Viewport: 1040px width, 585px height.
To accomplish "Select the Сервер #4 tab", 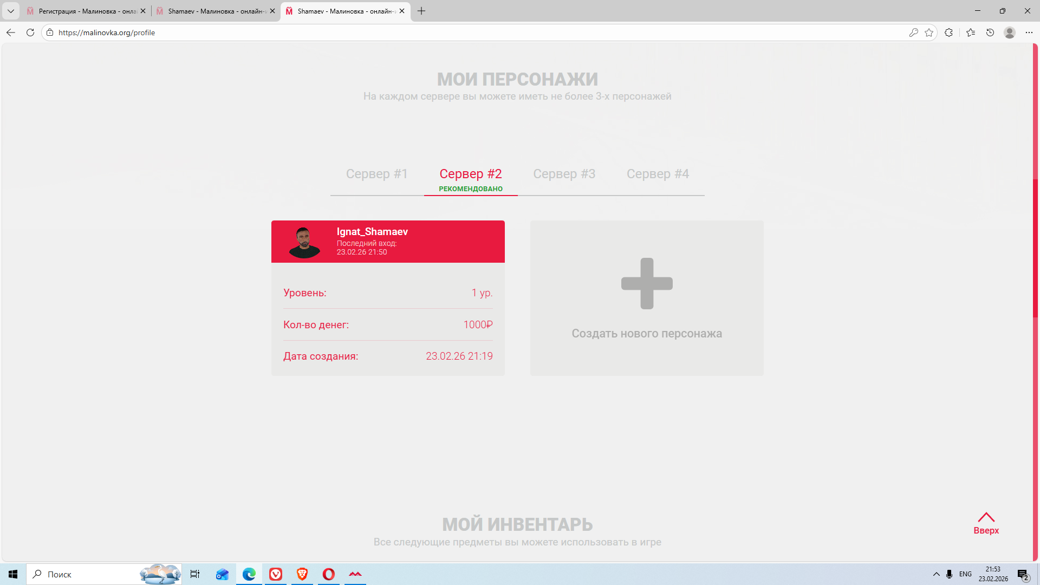I will point(658,174).
